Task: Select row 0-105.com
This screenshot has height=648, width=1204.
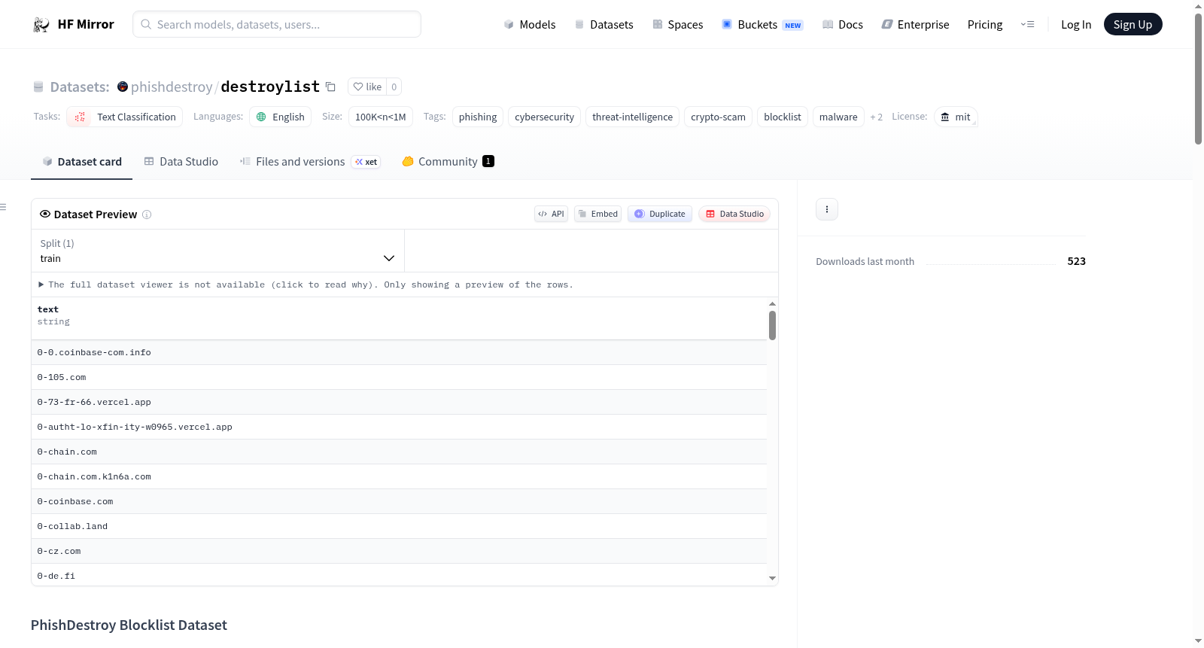Action: 399,377
